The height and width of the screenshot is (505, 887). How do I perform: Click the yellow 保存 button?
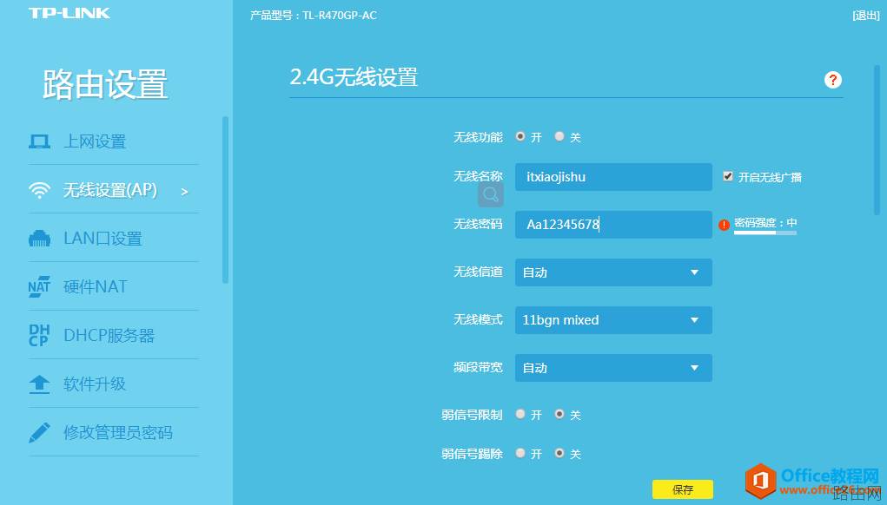683,489
